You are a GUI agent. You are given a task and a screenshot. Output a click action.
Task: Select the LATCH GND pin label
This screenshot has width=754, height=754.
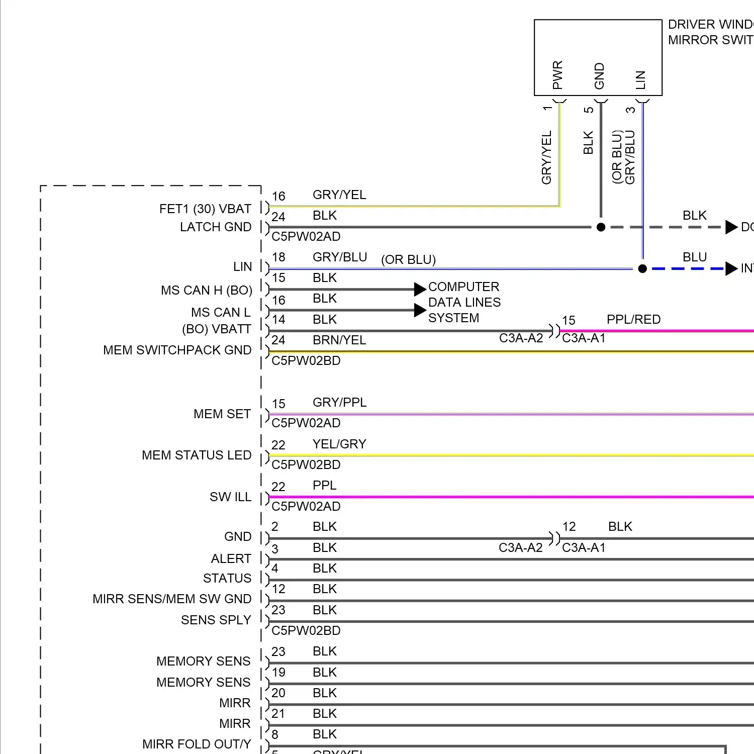click(x=216, y=227)
